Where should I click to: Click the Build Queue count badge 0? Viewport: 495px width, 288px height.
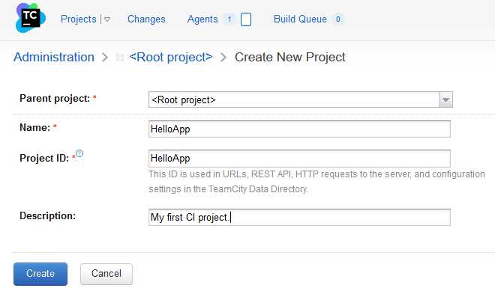(x=338, y=19)
